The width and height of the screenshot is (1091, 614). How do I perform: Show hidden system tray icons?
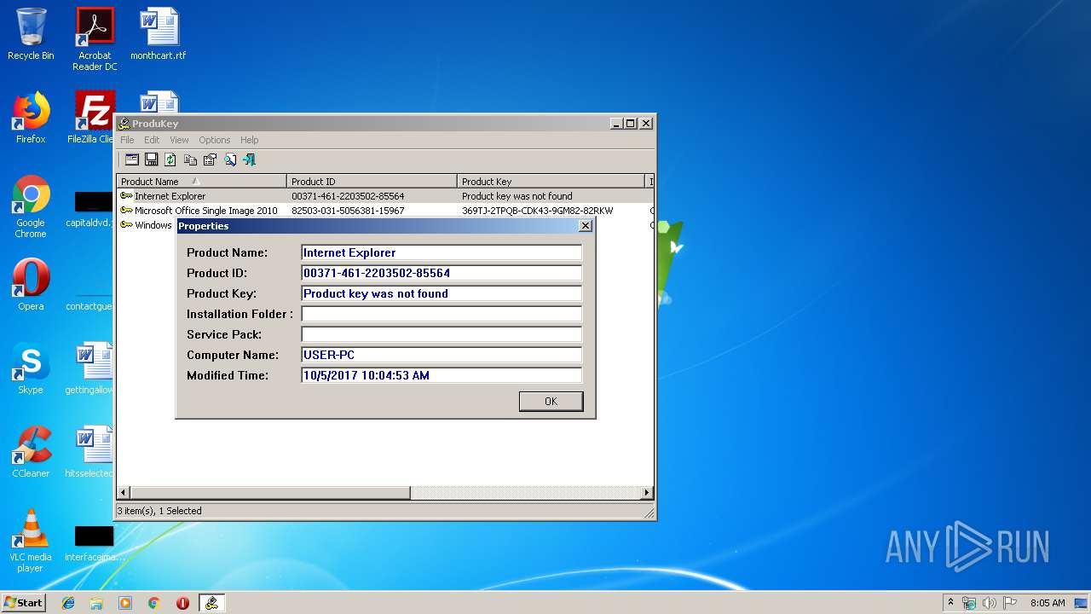coord(950,602)
